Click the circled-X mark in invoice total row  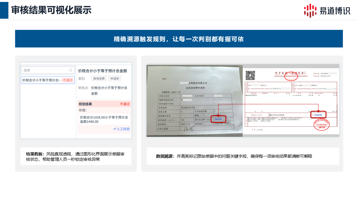pos(270,115)
